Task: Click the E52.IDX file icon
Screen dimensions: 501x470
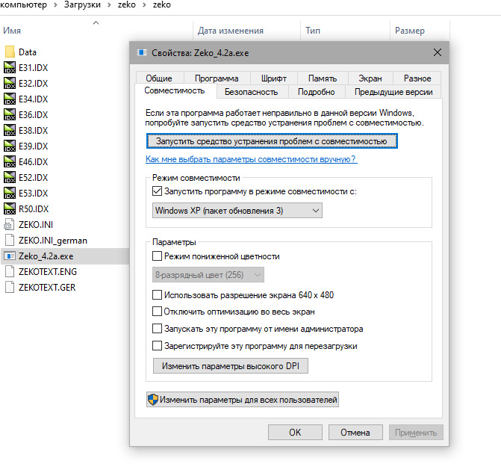Action: point(10,177)
